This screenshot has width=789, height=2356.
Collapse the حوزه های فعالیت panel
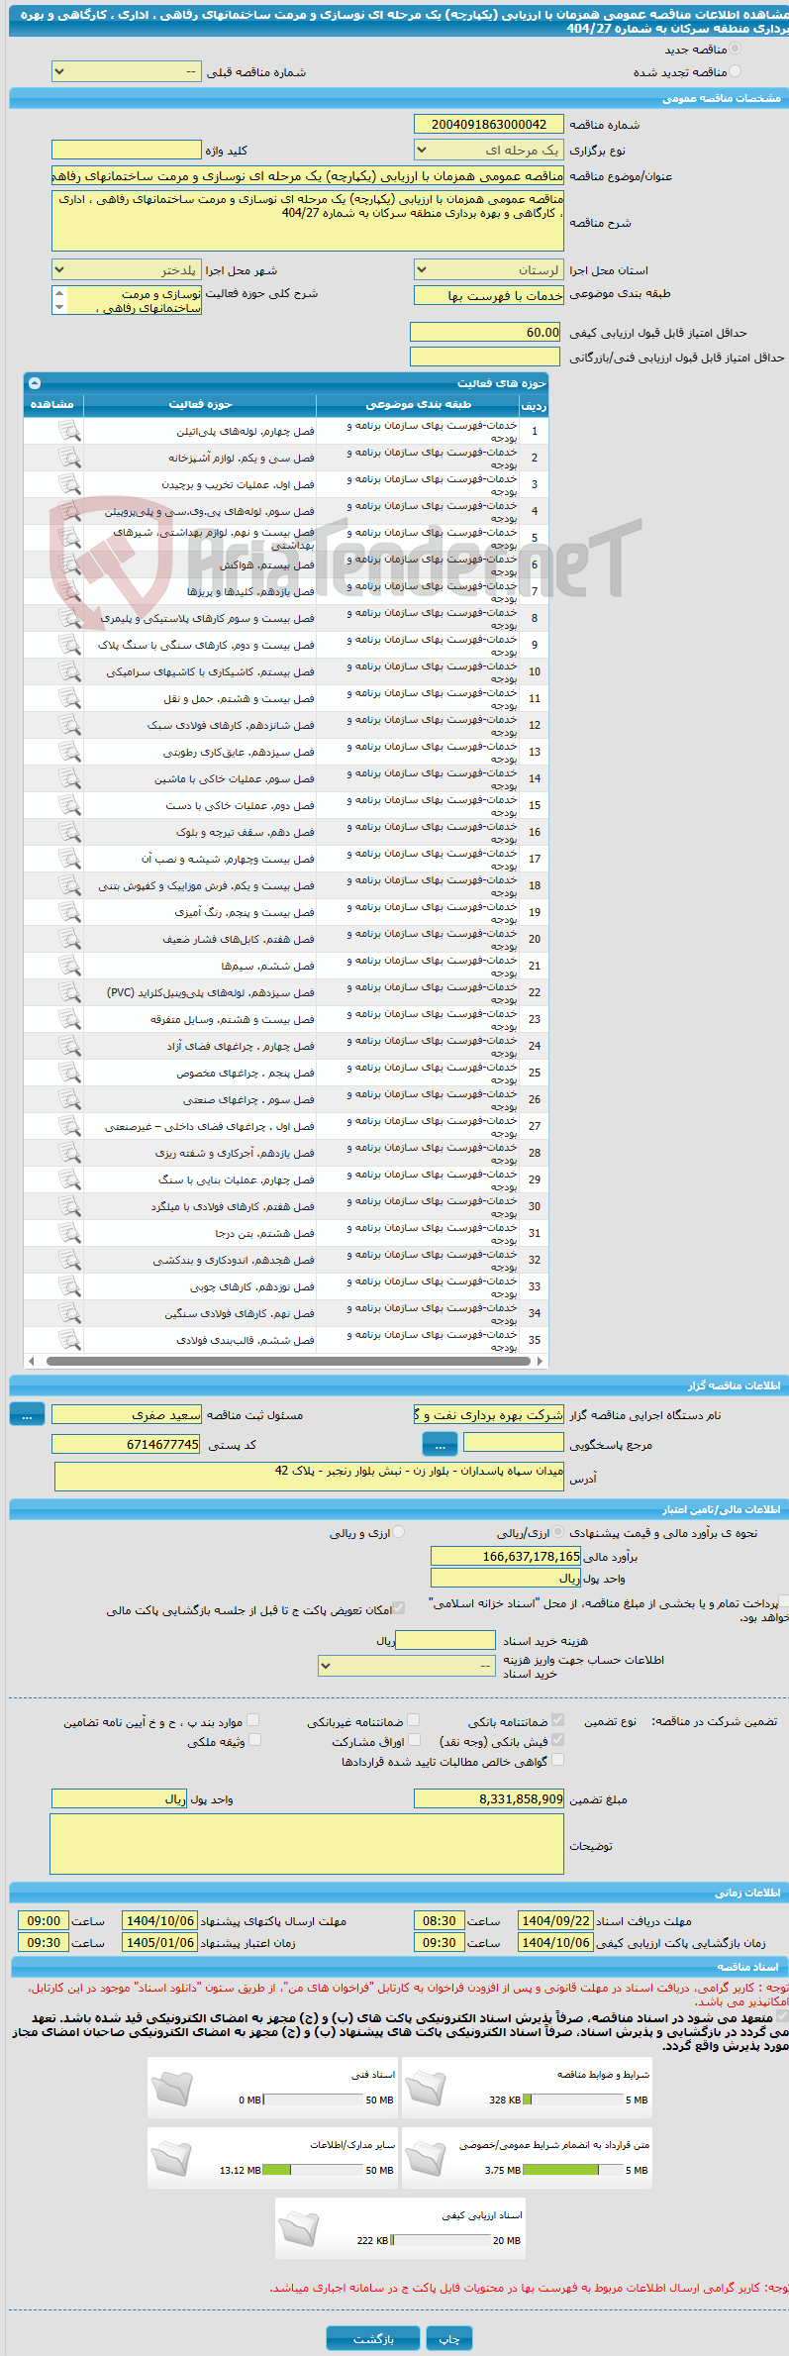coord(35,382)
